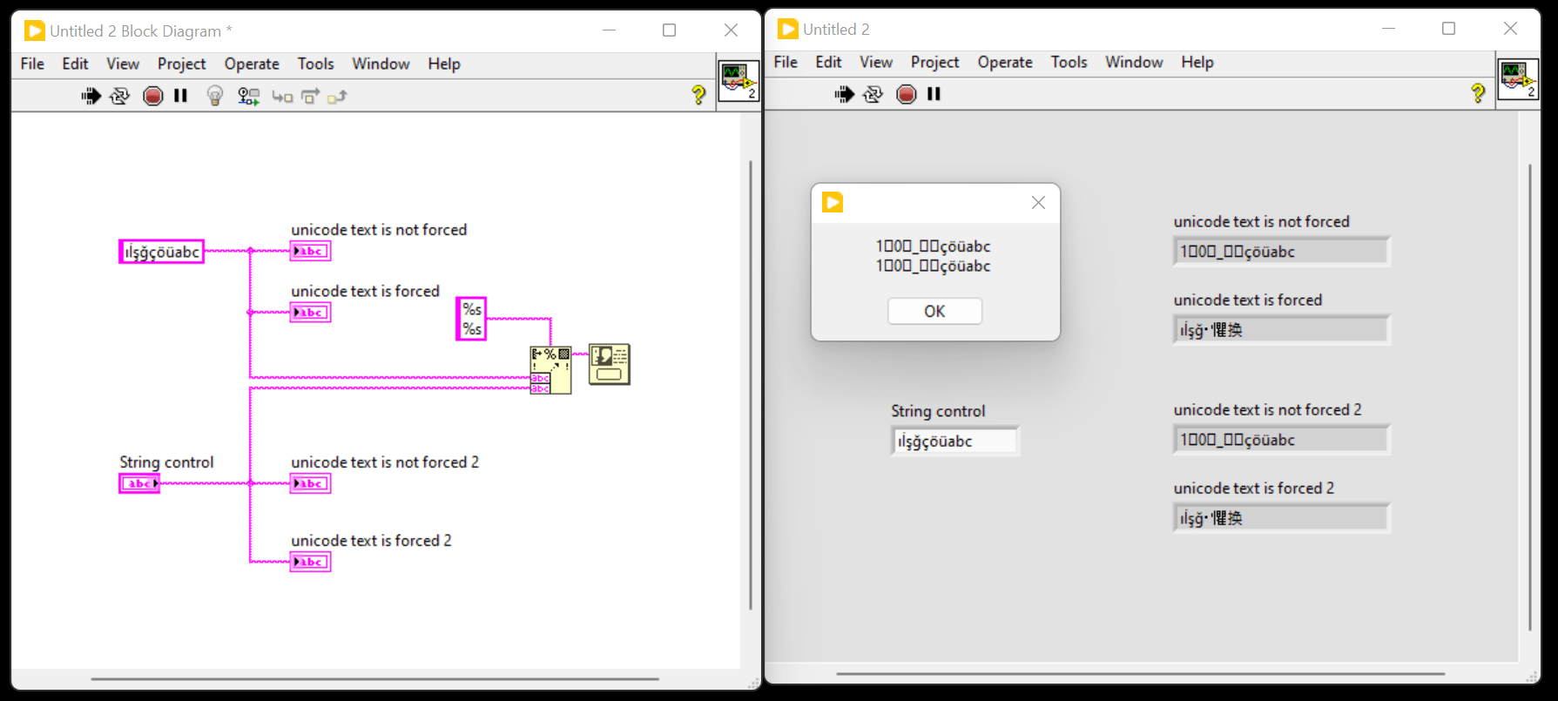Abort execution from Block Diagram toolbar
Image resolution: width=1558 pixels, height=701 pixels.
pos(152,96)
